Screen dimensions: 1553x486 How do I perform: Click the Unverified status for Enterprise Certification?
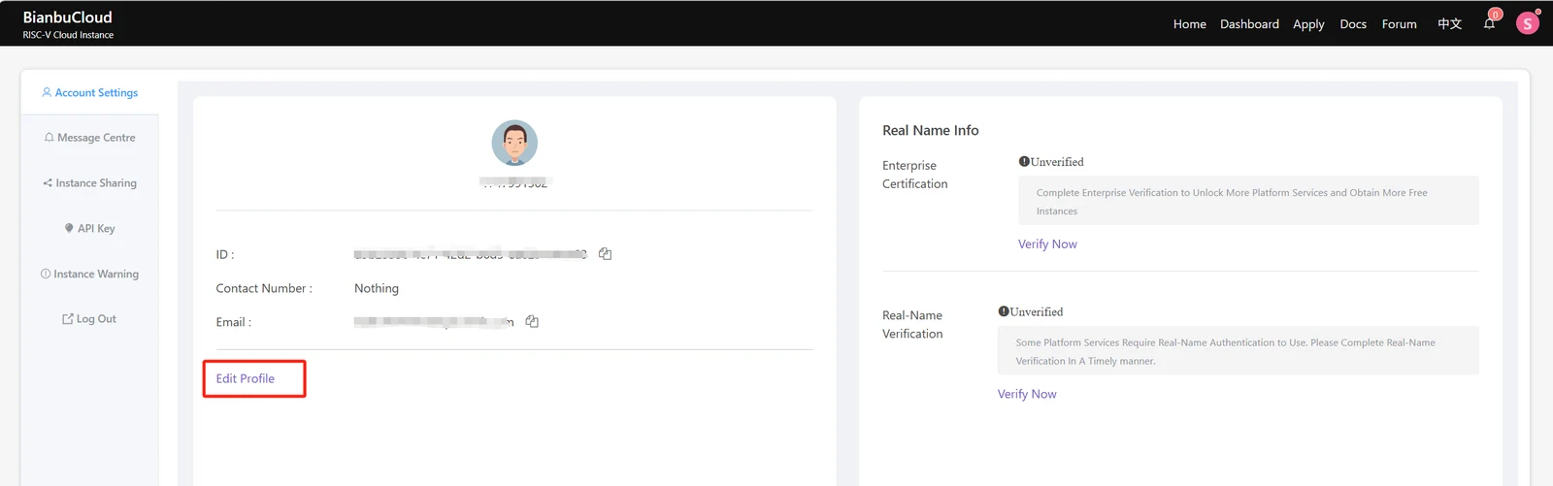[1051, 162]
